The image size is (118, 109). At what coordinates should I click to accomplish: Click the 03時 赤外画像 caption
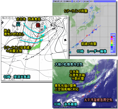pos(66,104)
